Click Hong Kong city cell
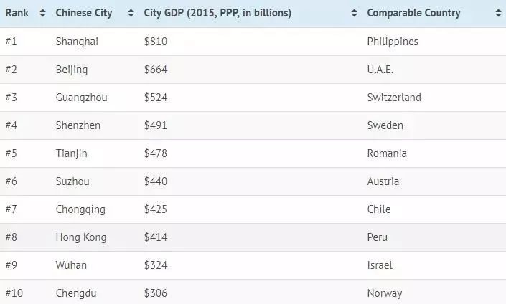Viewport: 506px width, 304px height. pyautogui.click(x=81, y=237)
